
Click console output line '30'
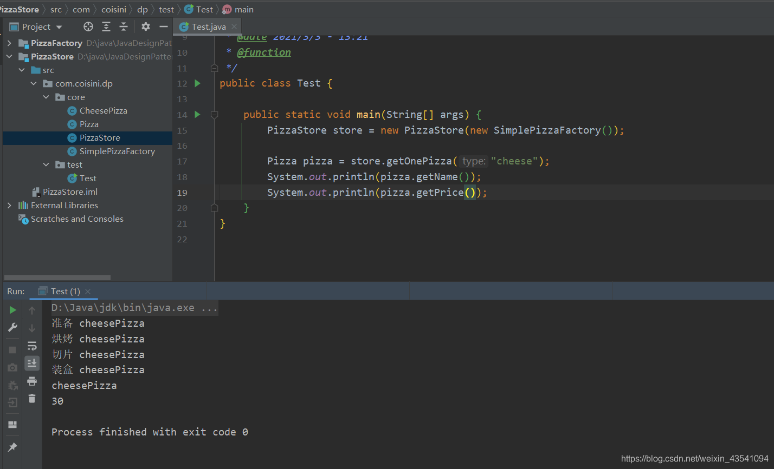point(57,401)
